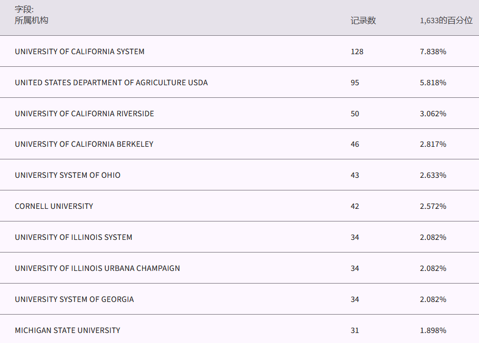Select University System of Georgia row
This screenshot has height=343, width=479.
click(x=74, y=299)
